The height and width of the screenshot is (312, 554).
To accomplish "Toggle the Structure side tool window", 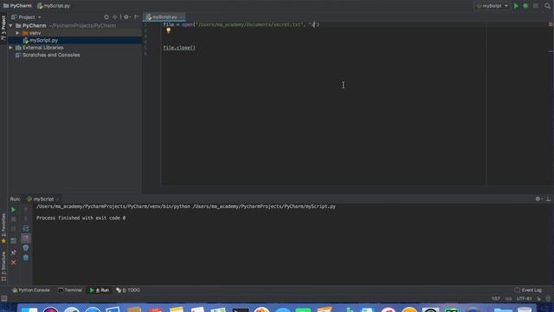I will pos(3,266).
